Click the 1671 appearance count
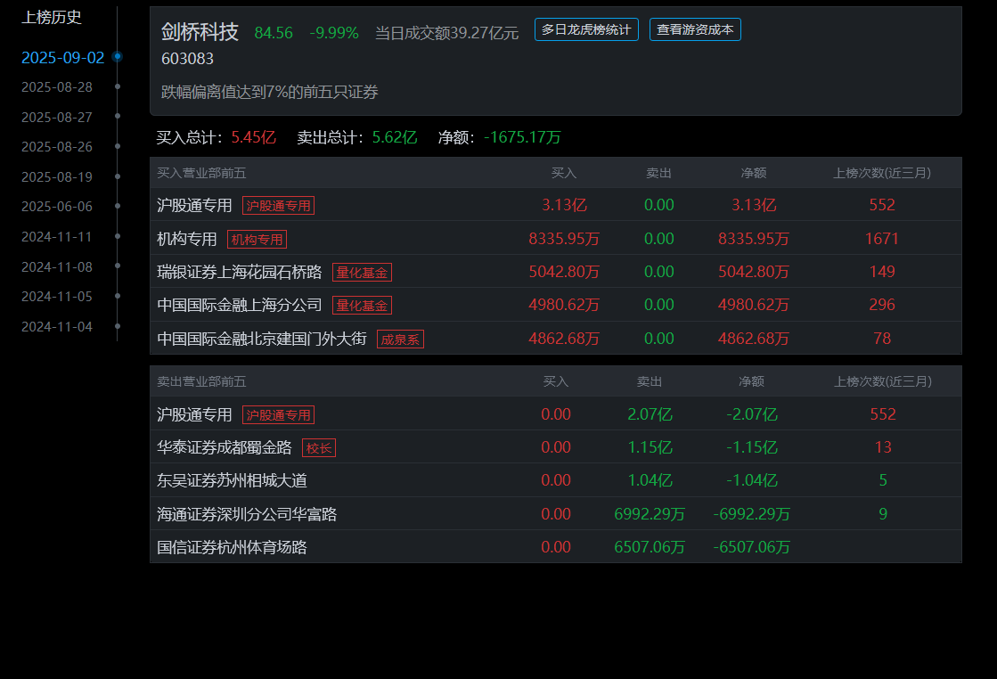997x679 pixels. point(882,239)
